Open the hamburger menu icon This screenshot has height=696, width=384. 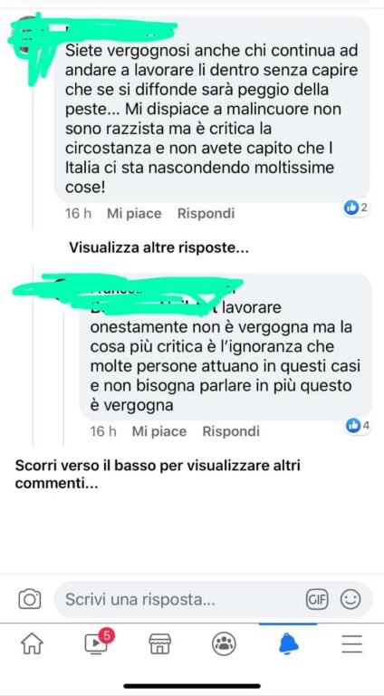click(352, 643)
